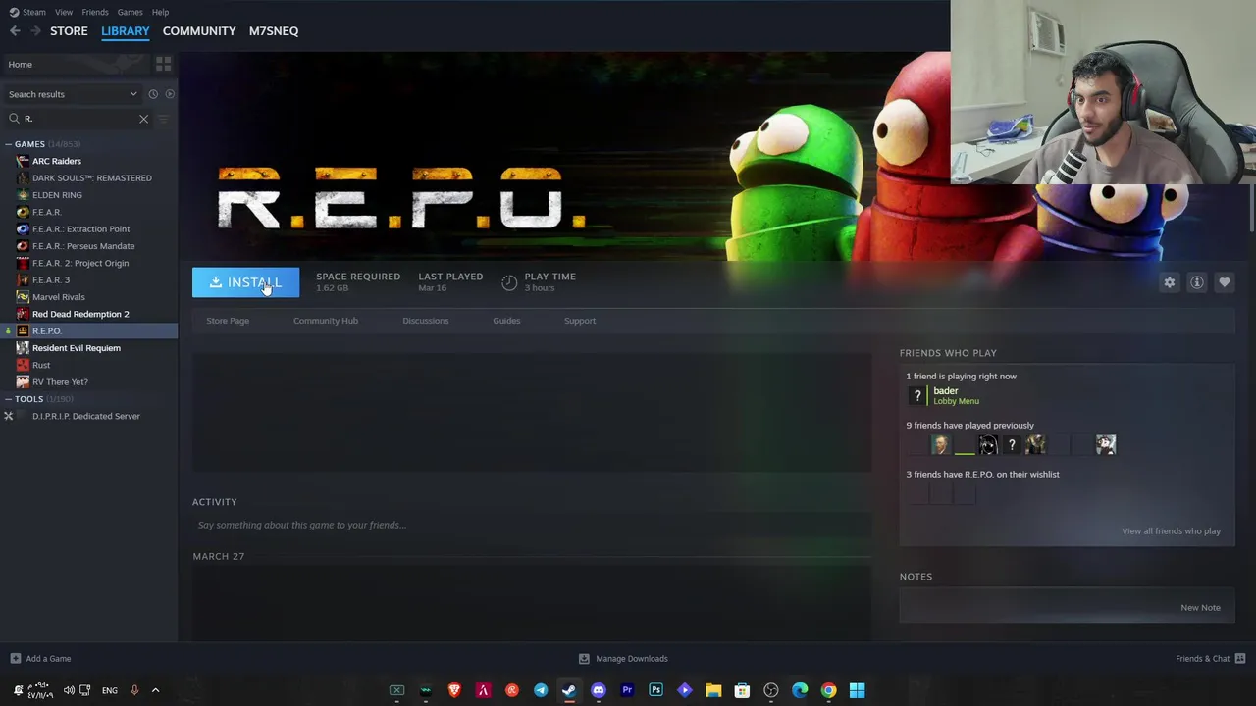Open the M7SNEQ profile tab
This screenshot has width=1256, height=706.
(x=274, y=31)
